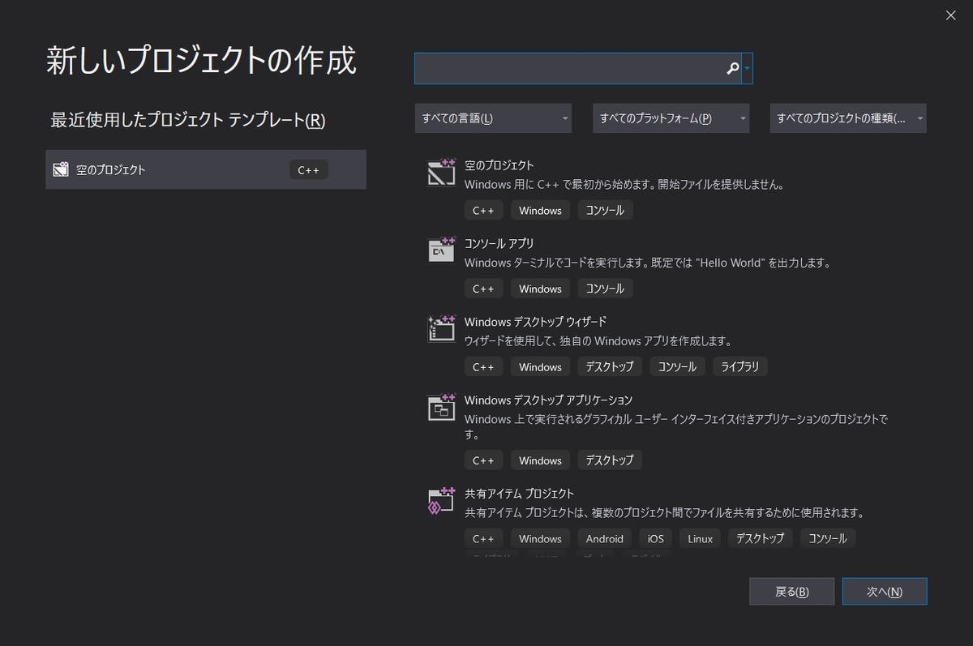Click the 戻る(B) back button
This screenshot has width=973, height=646.
tap(792, 592)
